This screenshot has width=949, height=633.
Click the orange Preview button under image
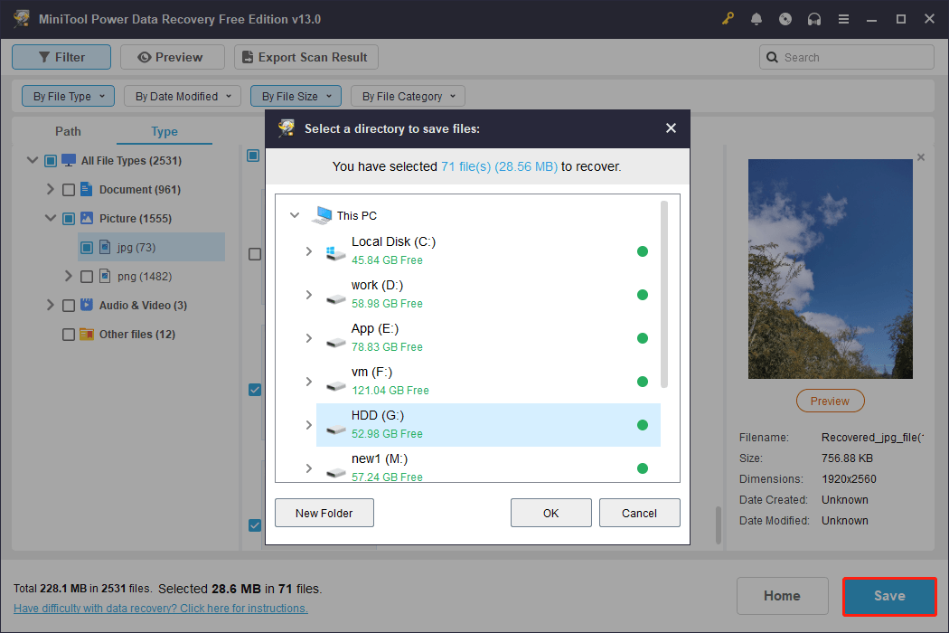pos(830,401)
